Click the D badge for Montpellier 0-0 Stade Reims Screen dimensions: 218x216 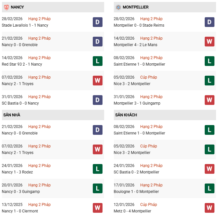coord(210,22)
